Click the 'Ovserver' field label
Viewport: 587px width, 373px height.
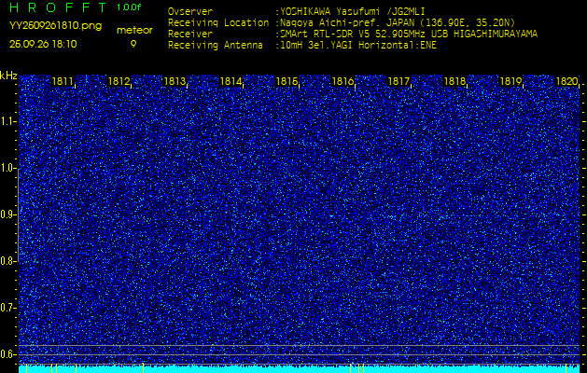tap(190, 11)
